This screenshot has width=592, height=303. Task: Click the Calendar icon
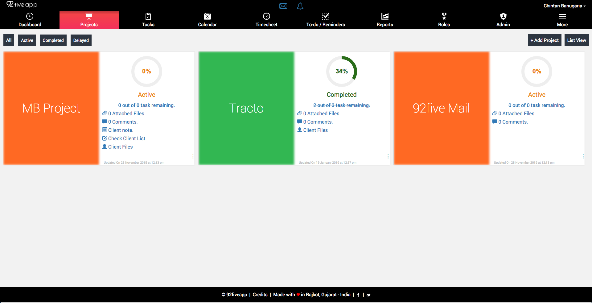pos(207,16)
